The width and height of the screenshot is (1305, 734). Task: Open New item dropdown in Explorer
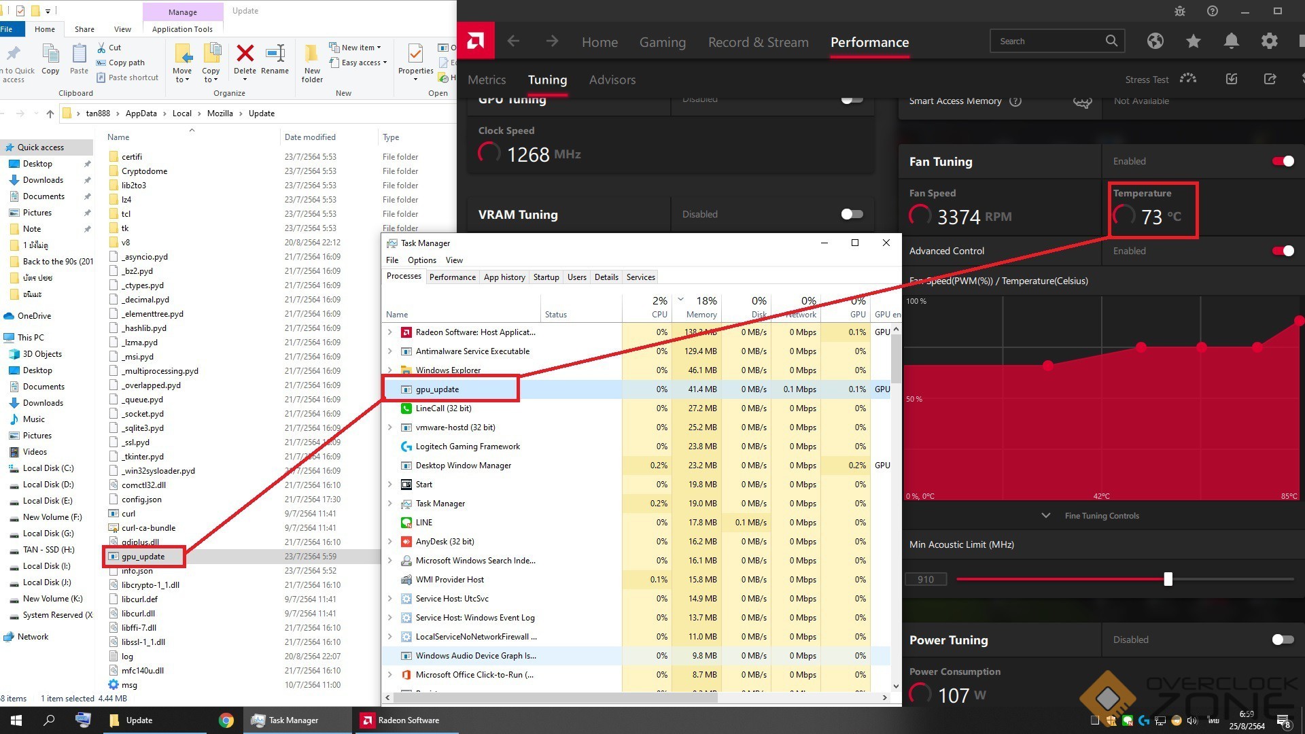(x=355, y=48)
